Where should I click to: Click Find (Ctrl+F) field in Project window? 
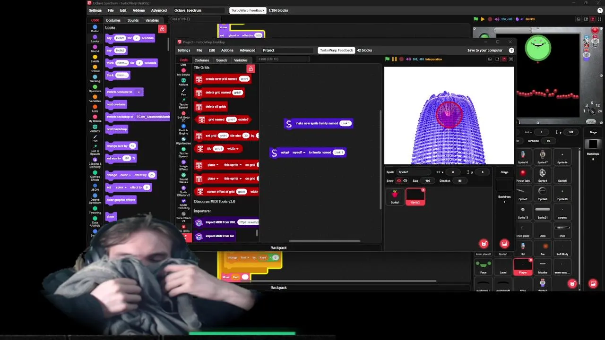(x=284, y=59)
